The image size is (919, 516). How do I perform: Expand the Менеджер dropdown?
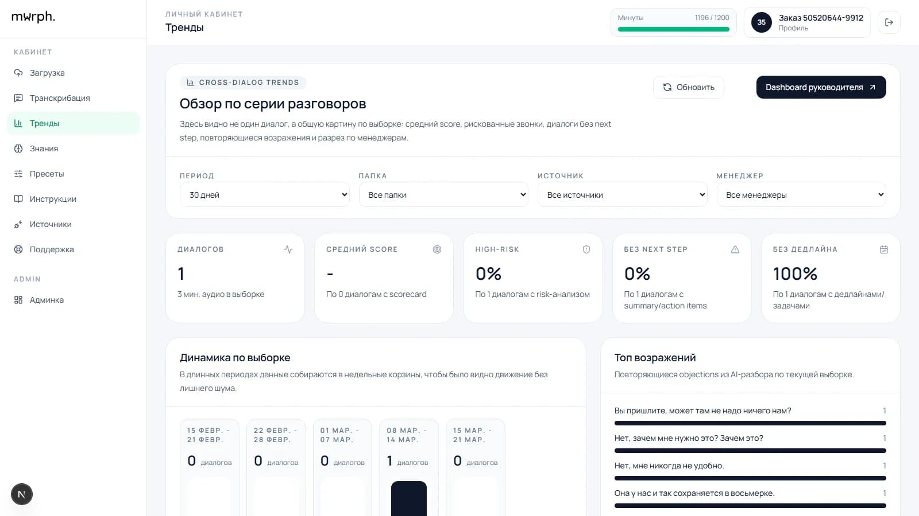801,195
